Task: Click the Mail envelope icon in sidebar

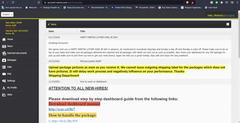Action: (x=4, y=74)
